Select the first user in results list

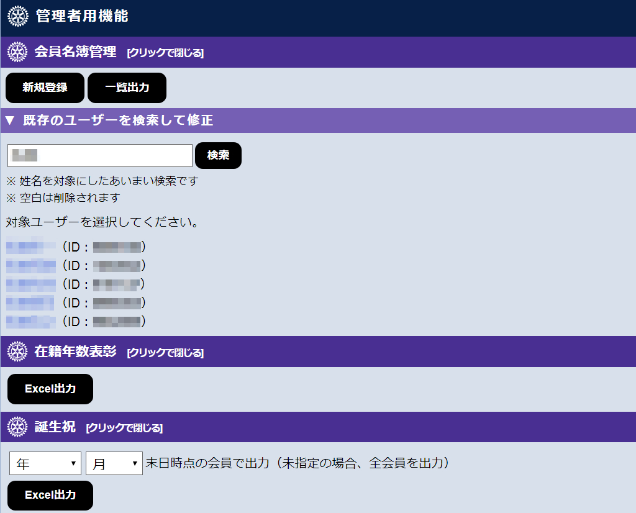(x=31, y=247)
